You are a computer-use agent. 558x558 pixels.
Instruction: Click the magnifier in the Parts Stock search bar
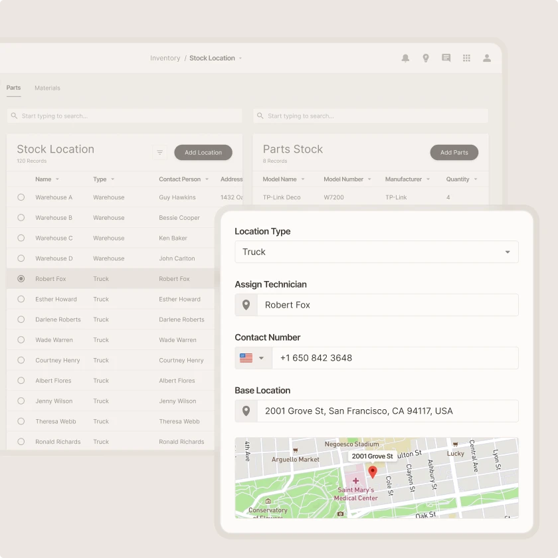tap(260, 116)
